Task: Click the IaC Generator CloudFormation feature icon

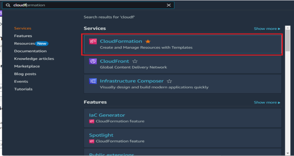Action: (92, 121)
